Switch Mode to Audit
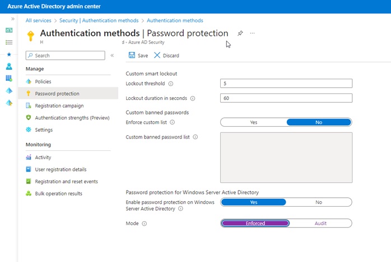The width and height of the screenshot is (391, 262). 320,223
